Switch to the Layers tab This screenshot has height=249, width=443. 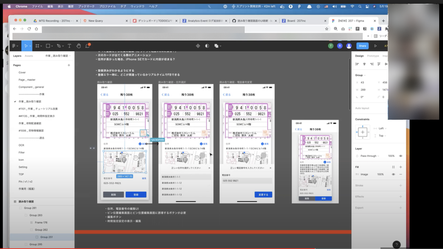(17, 56)
